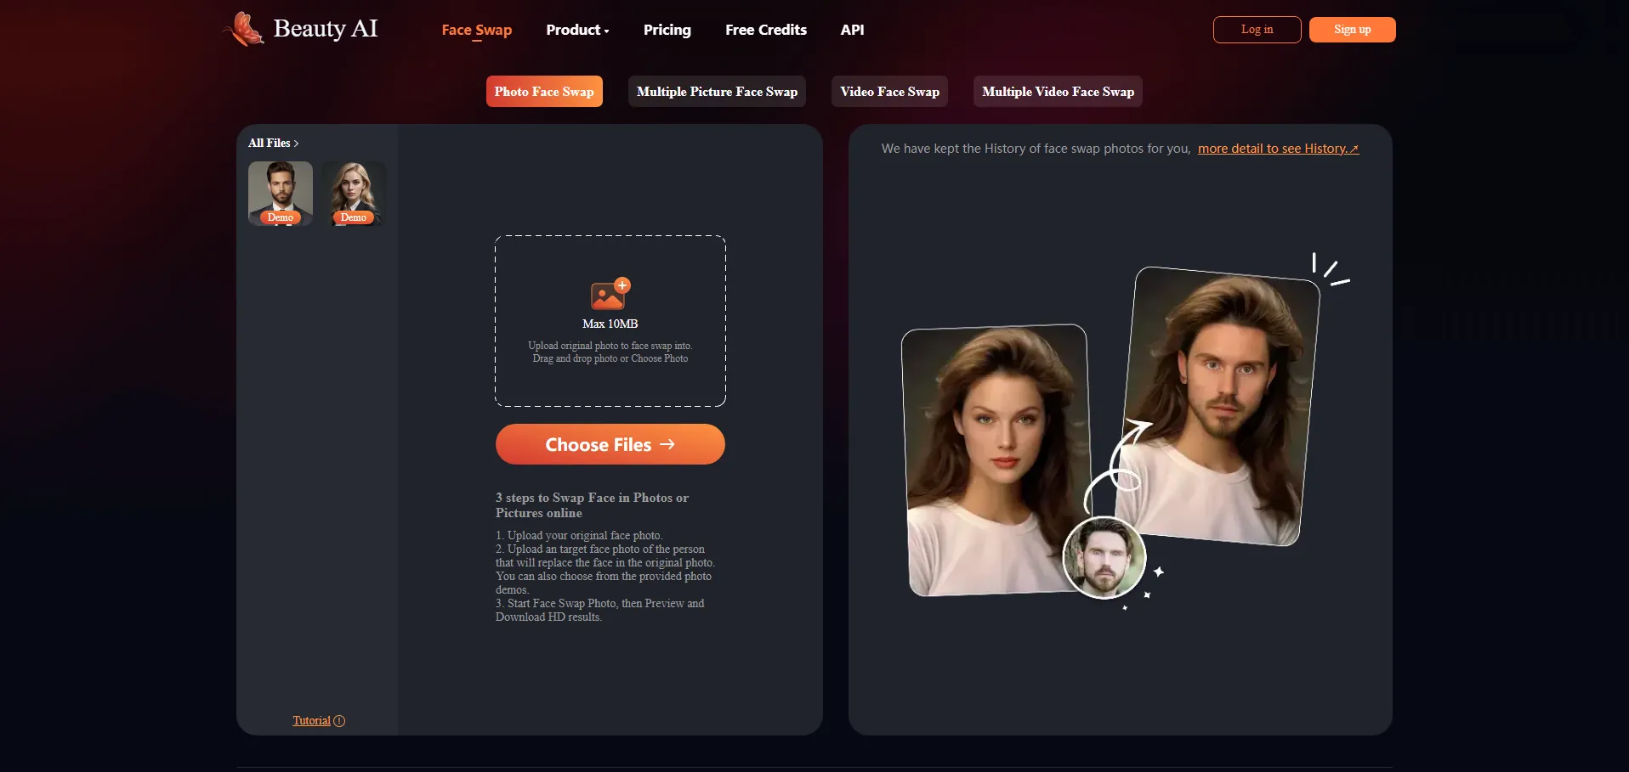Viewport: 1629px width, 772px height.
Task: Click the Tutorial info circle icon
Action: tap(339, 721)
